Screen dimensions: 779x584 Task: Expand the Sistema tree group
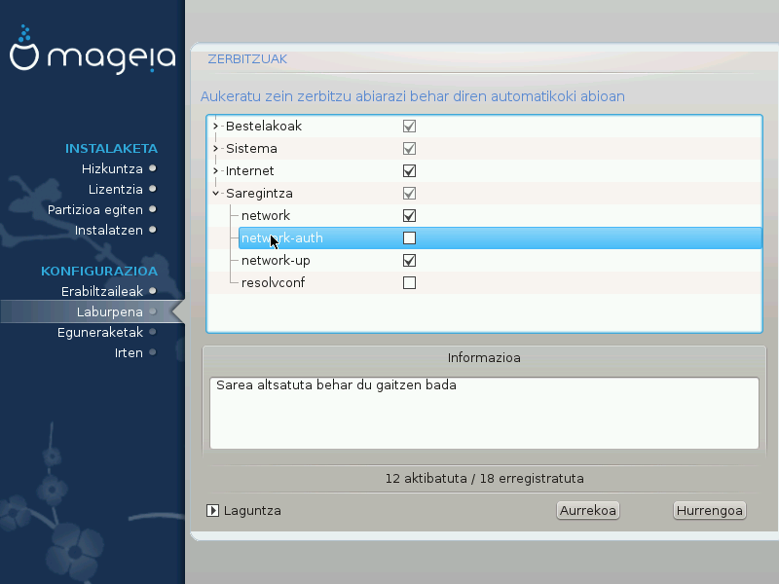(x=215, y=149)
